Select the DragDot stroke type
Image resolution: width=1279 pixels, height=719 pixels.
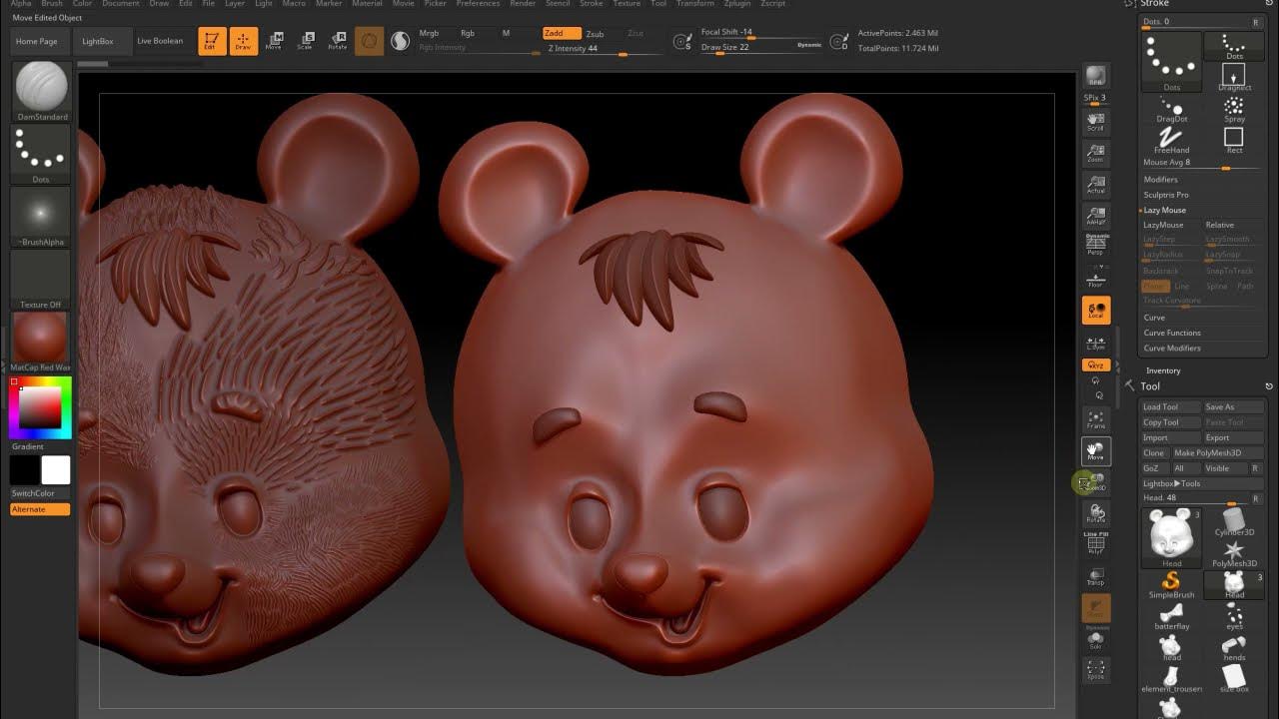tap(1172, 109)
